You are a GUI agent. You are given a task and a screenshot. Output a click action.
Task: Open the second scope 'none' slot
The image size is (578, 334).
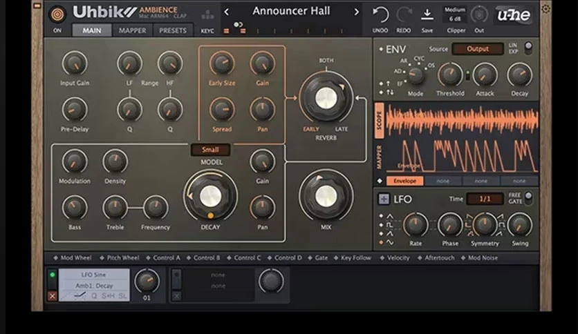442,181
